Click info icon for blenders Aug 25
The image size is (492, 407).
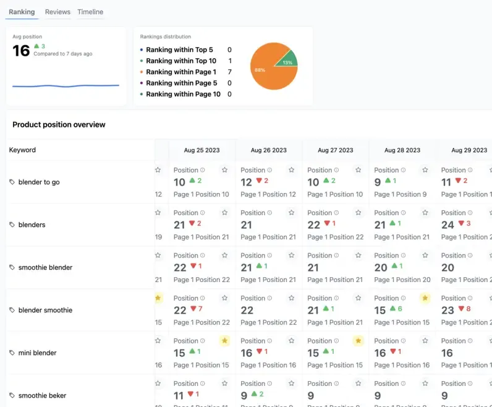pos(203,213)
